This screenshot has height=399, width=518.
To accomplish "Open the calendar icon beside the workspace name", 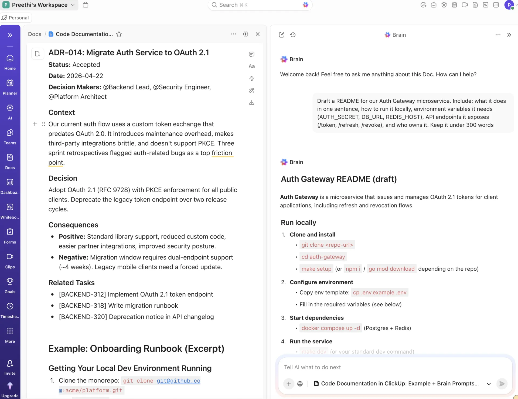I will [x=86, y=5].
